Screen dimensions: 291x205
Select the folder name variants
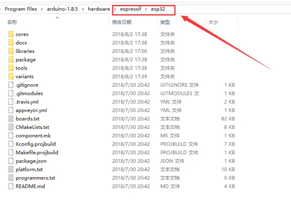click(24, 77)
